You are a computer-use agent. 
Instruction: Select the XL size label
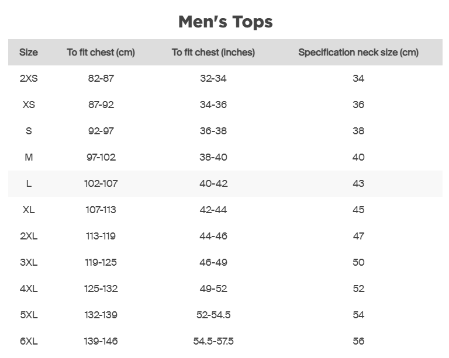[29, 210]
